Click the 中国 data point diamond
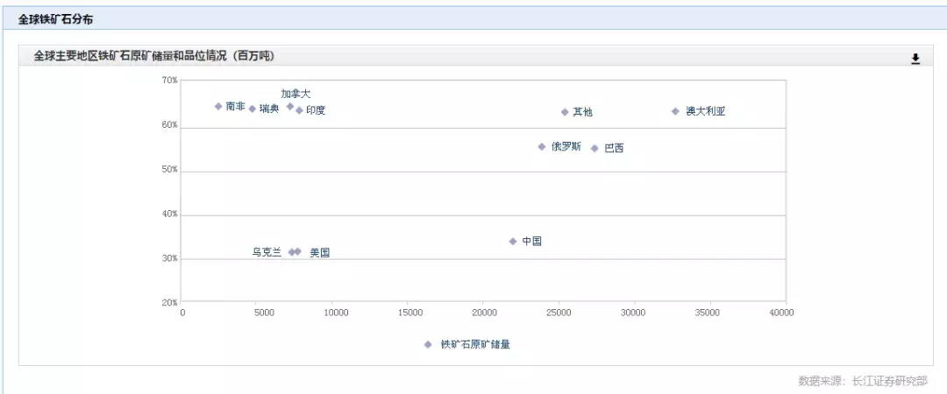The width and height of the screenshot is (947, 394). [x=513, y=242]
